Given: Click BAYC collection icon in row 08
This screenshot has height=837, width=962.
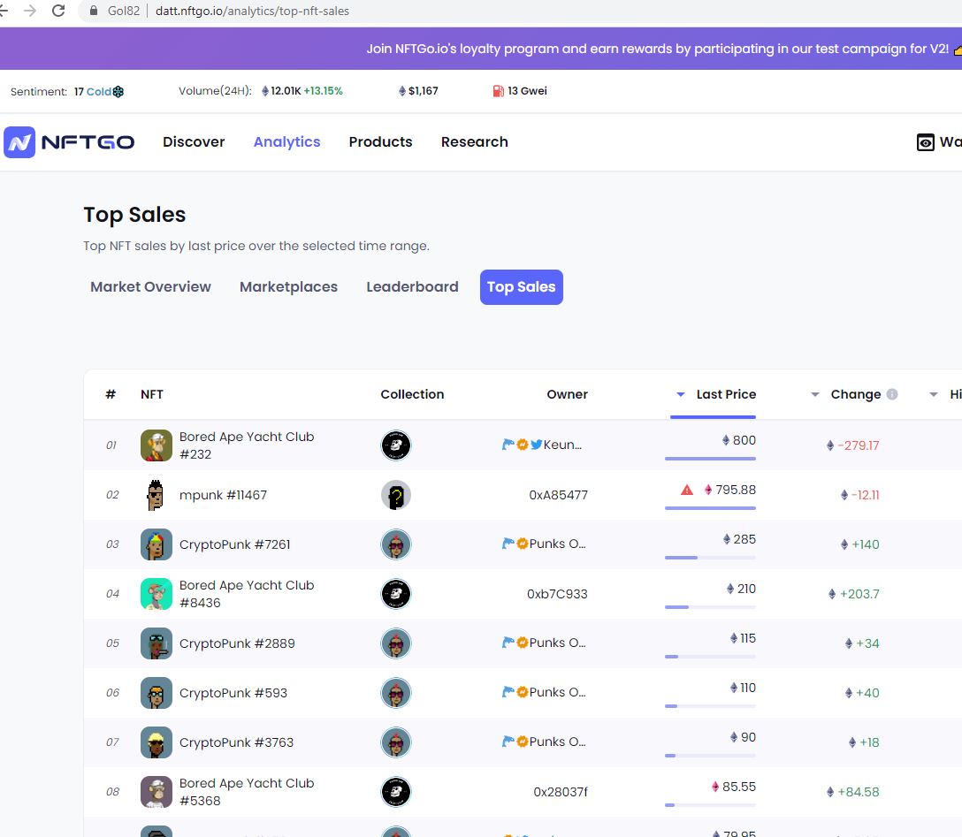Looking at the screenshot, I should (x=396, y=792).
